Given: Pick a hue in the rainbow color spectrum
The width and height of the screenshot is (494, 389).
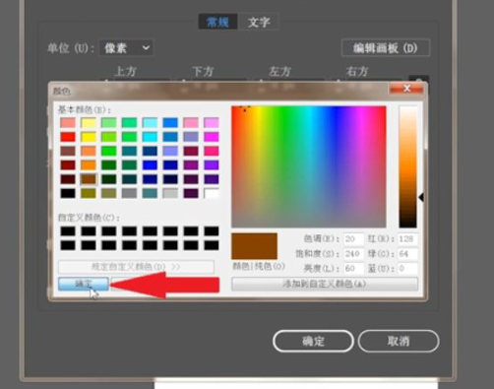Looking at the screenshot, I should [x=309, y=166].
